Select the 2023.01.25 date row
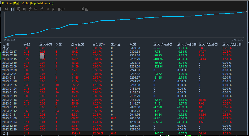Viewport: 249px width, 136px height. (x=10, y=85)
